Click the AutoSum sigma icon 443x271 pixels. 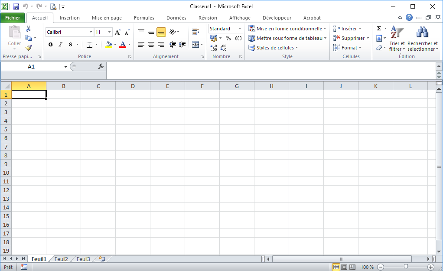click(x=379, y=29)
